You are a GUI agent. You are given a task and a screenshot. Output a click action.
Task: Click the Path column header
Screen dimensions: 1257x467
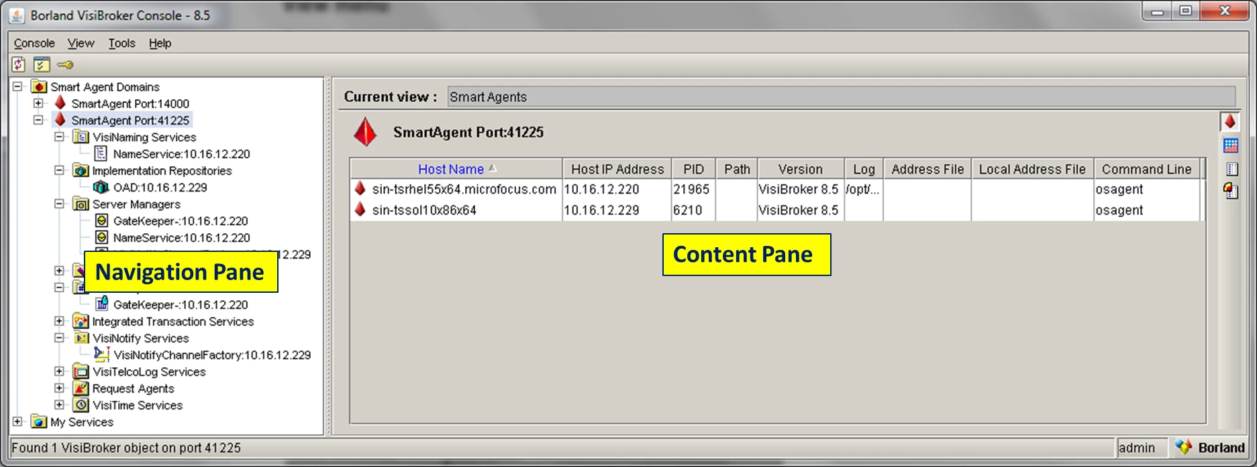tap(737, 169)
